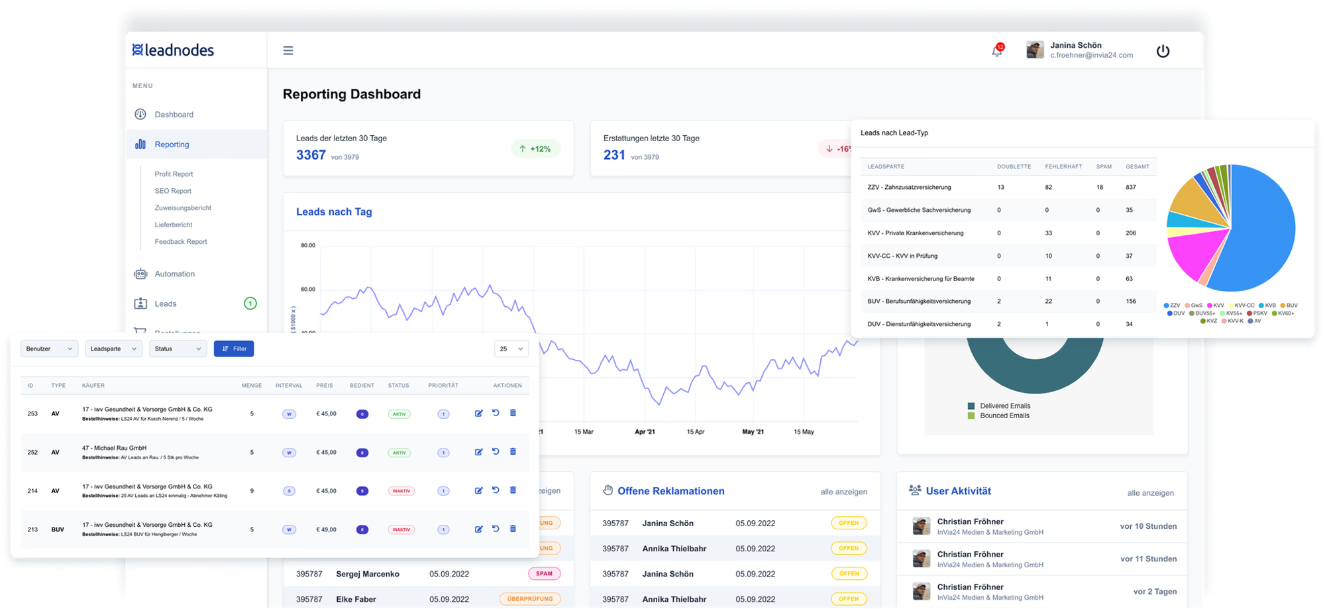This screenshot has height=609, width=1325.
Task: Click the Reporting bar chart icon
Action: [140, 144]
